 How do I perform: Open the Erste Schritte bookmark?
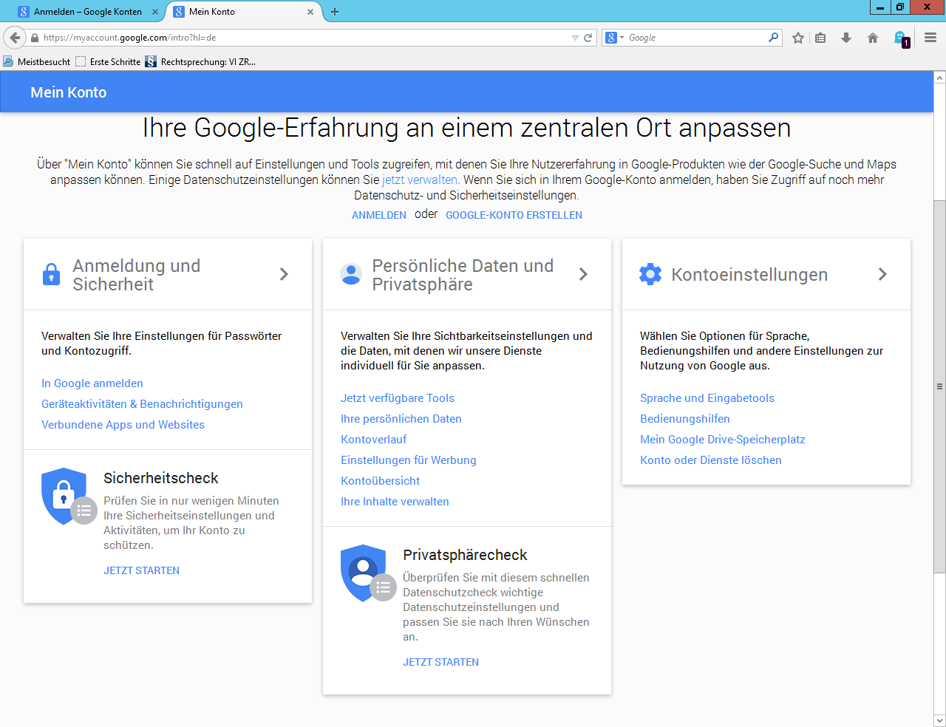(108, 62)
